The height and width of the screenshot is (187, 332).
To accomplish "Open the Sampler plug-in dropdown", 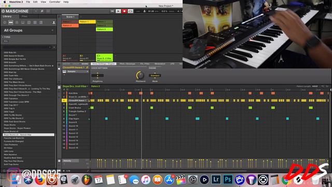I will 78,72.
